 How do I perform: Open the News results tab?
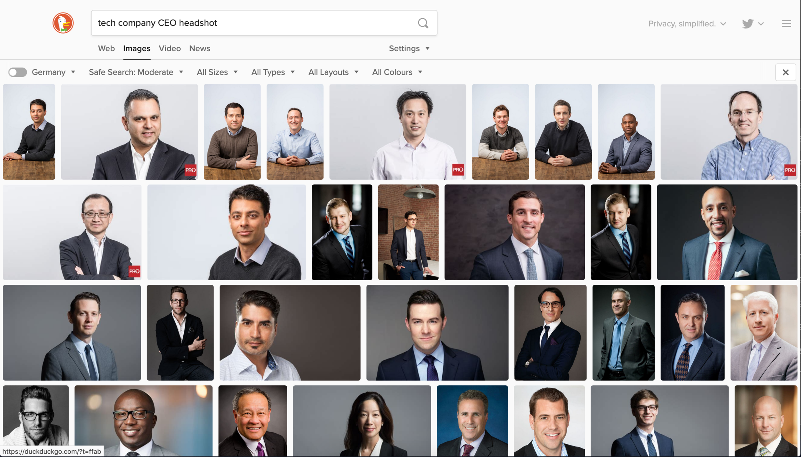tap(199, 48)
